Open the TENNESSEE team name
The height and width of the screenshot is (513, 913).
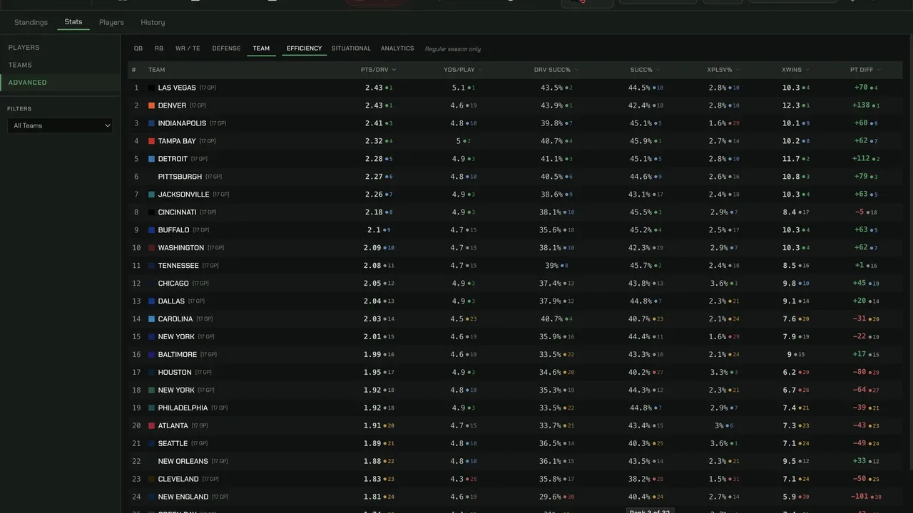pos(178,266)
